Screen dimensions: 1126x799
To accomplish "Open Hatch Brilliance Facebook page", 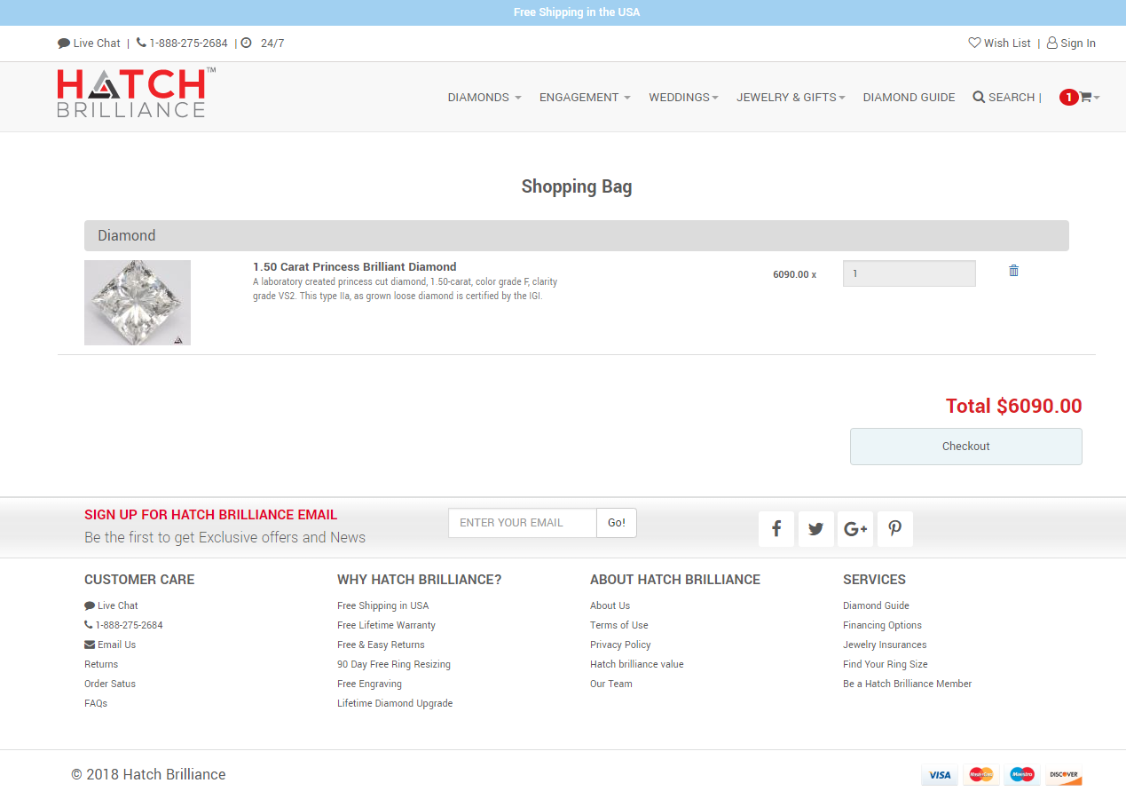I will (776, 529).
